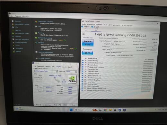The width and height of the screenshot is (167, 125).
Task: Click the CPU heading link in Speccy summary
Action: click(x=40, y=26)
